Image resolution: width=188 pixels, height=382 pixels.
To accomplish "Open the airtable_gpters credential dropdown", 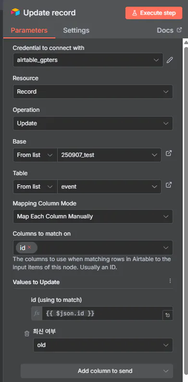I will coord(88,60).
